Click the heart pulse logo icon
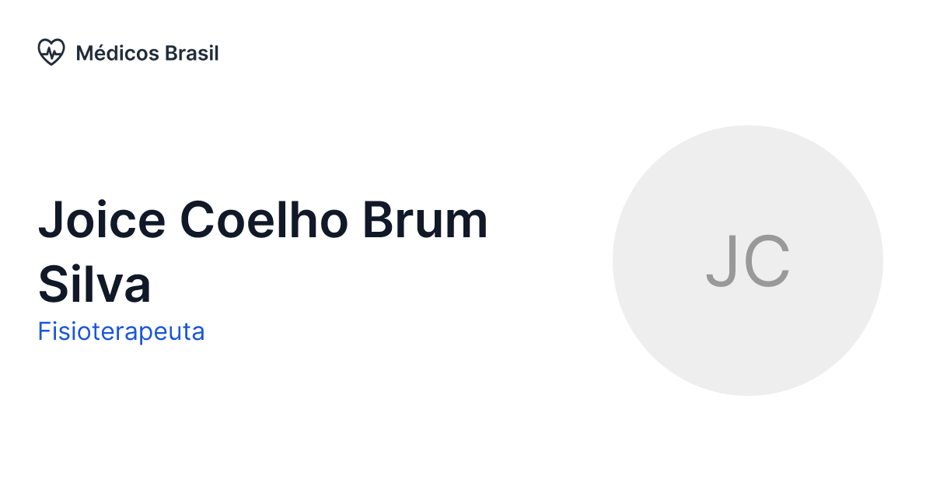The width and height of the screenshot is (933, 490). (x=51, y=53)
